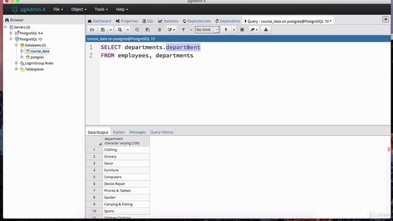The image size is (393, 221).
Task: Execute the query with the lightning icon
Action: [x=226, y=30]
